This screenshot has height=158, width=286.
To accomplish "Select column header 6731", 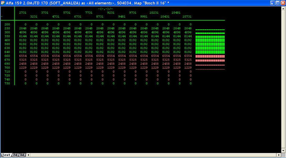I will (x=78, y=16).
